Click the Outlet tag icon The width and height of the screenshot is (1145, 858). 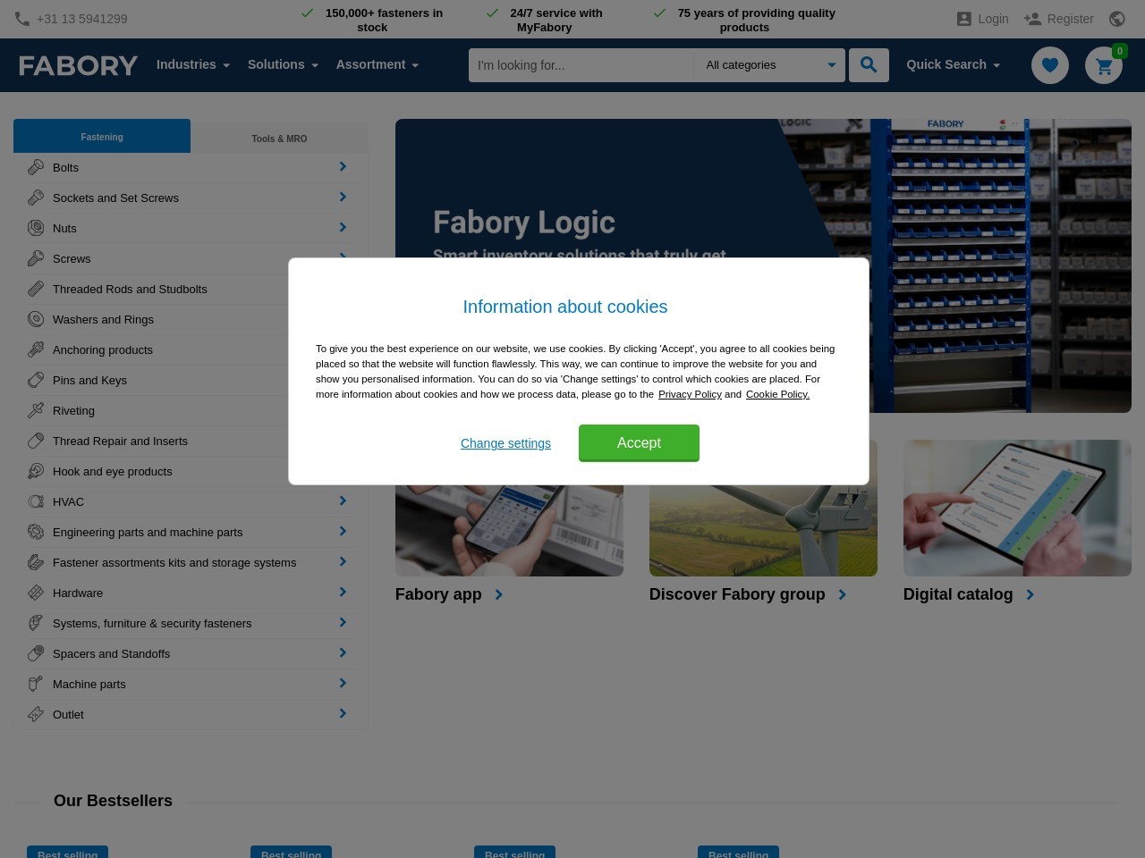[x=36, y=714]
